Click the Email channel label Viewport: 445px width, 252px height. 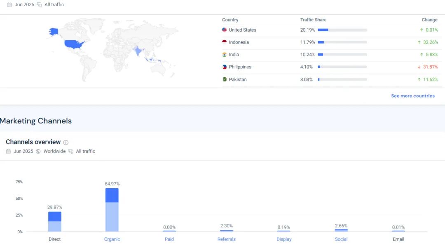tap(398, 239)
